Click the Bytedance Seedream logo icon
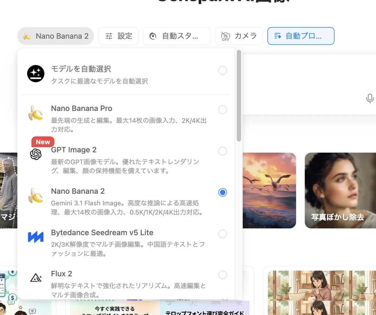The image size is (376, 315). 36,237
